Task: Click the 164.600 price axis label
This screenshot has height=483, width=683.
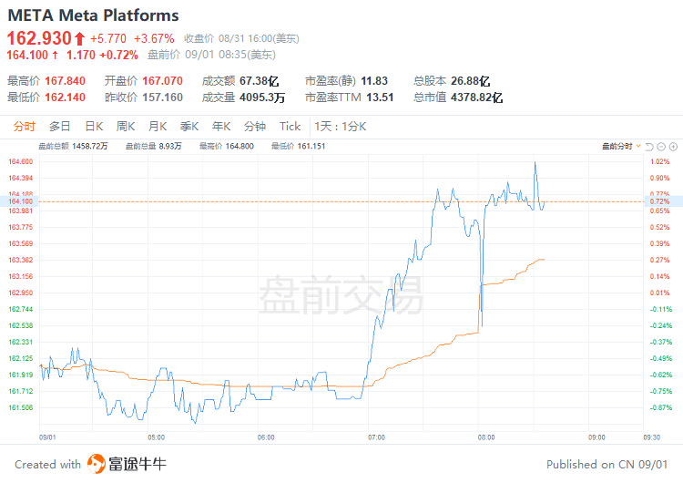Action: 21,161
